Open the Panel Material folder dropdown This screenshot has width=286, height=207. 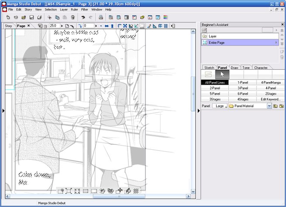pos(269,106)
